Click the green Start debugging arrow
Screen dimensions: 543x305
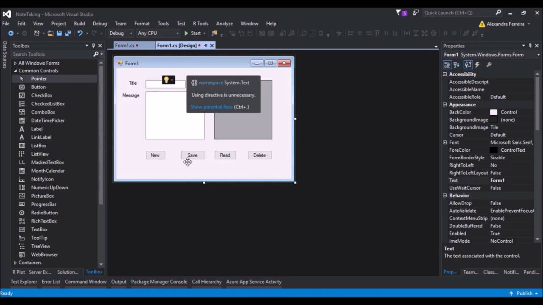pyautogui.click(x=186, y=33)
